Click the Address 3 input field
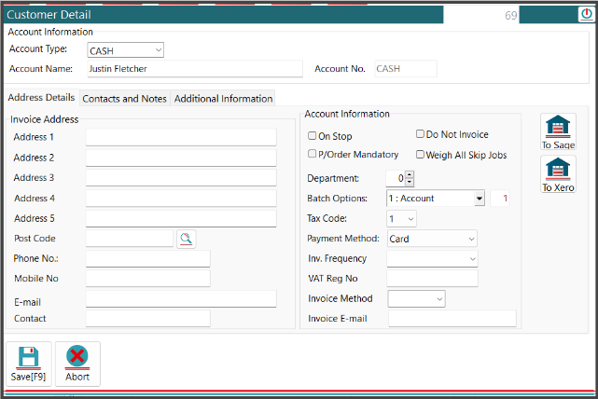Image resolution: width=598 pixels, height=399 pixels. (x=181, y=177)
